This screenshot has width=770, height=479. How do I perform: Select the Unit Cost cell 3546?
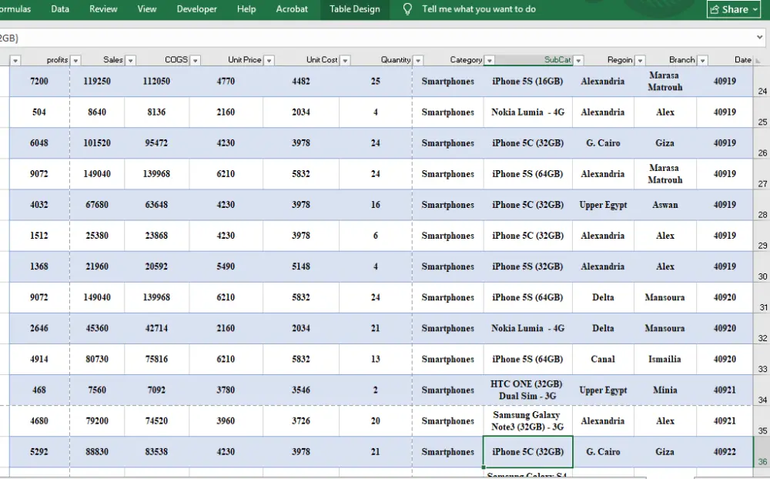tap(301, 390)
